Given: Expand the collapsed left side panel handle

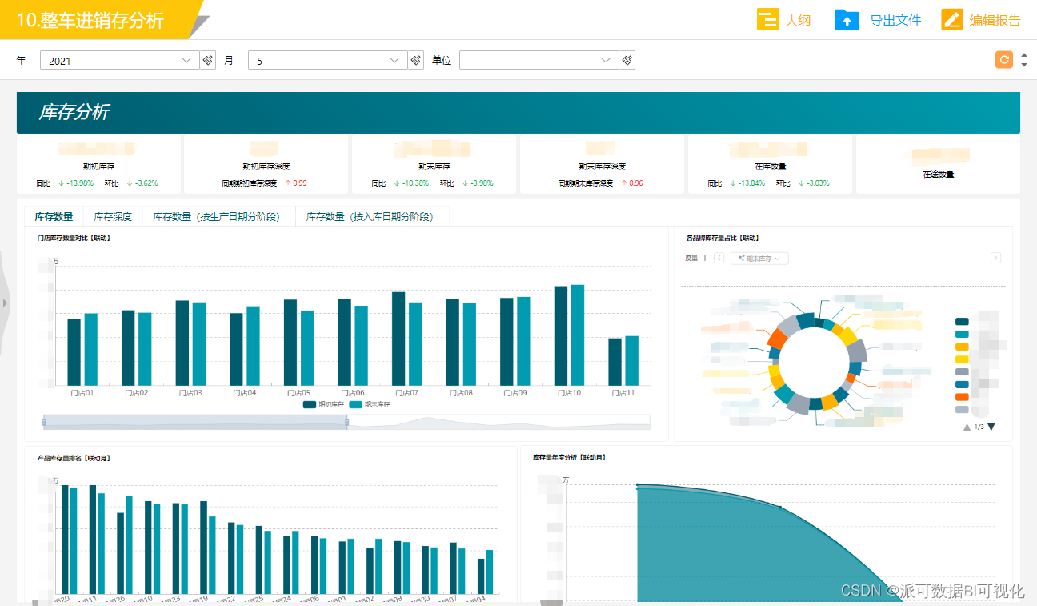Looking at the screenshot, I should click(5, 303).
